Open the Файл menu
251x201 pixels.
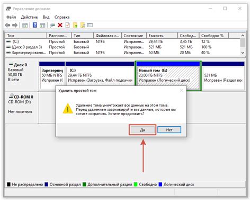pos(11,17)
